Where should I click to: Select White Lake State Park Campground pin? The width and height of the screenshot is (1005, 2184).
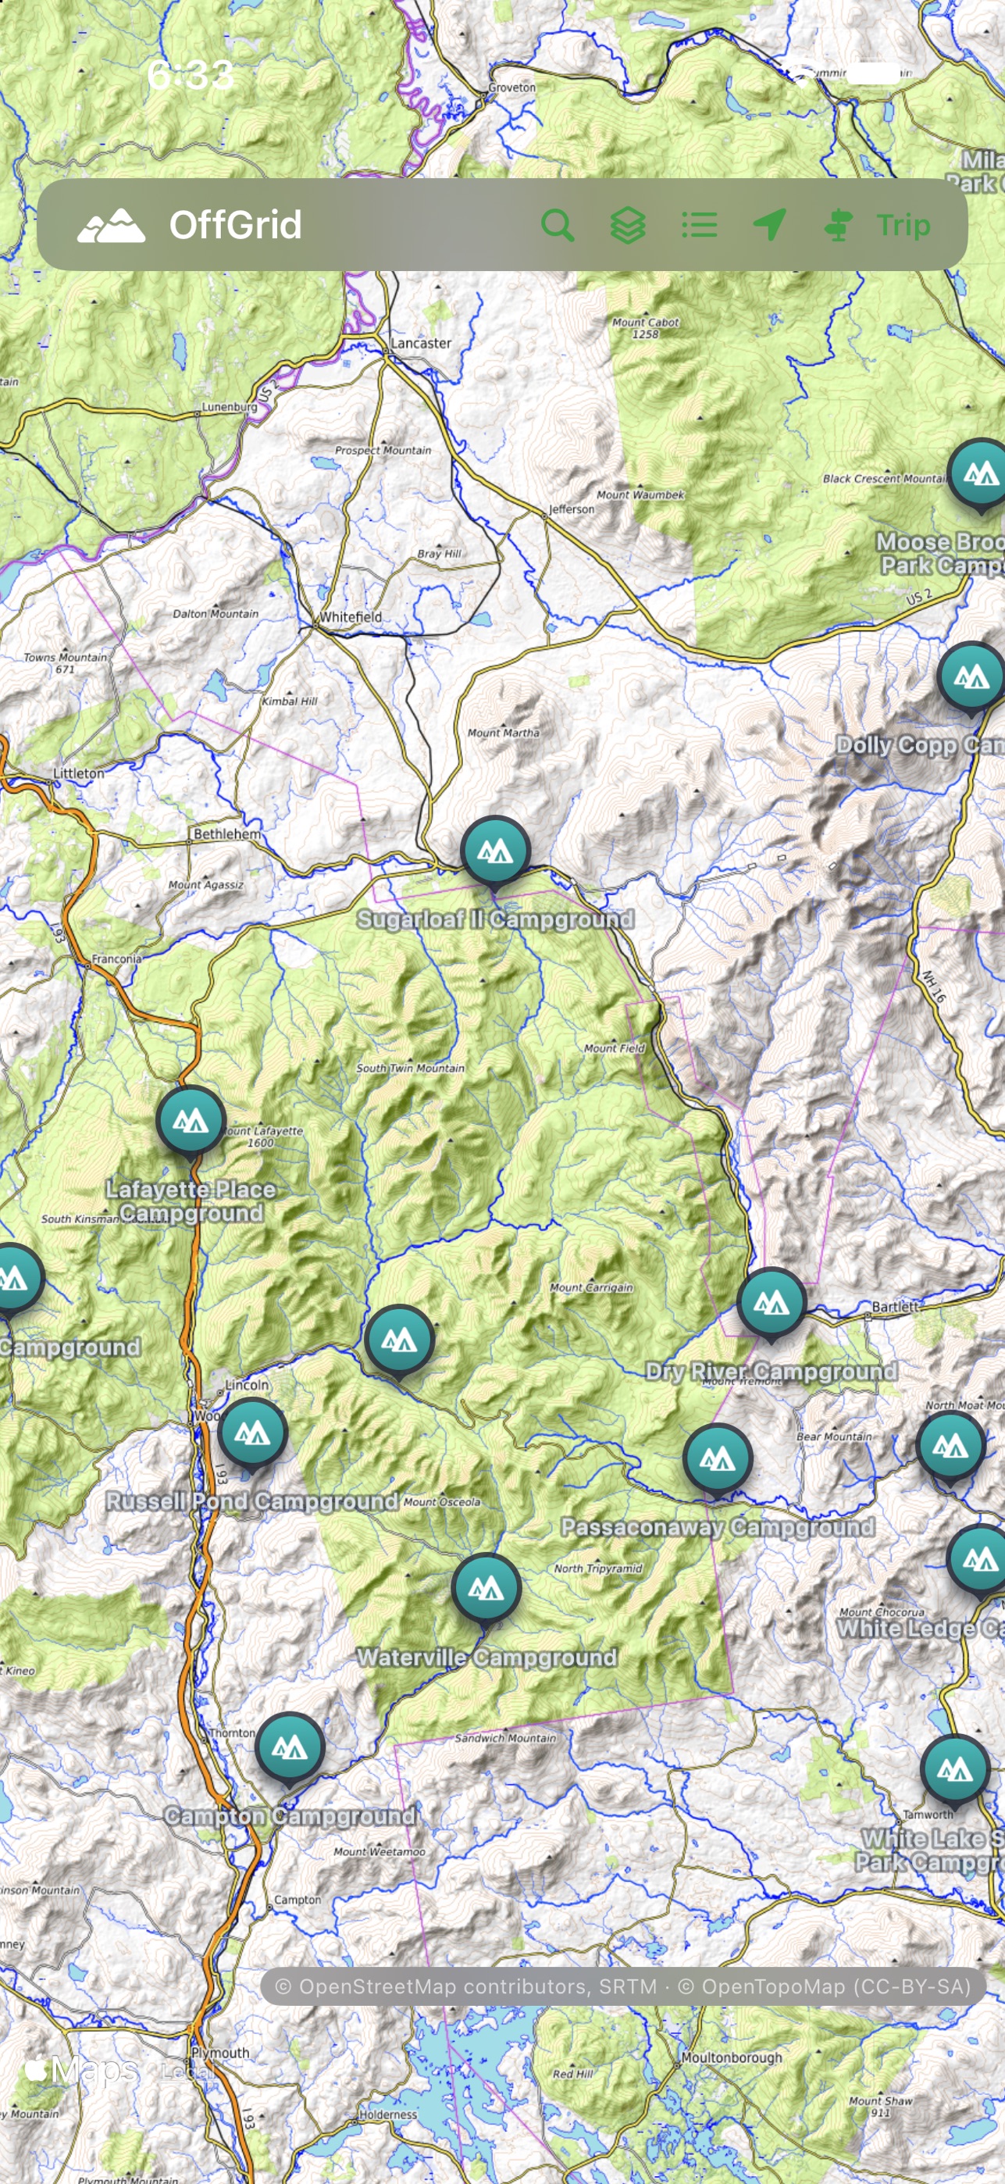coord(955,1770)
